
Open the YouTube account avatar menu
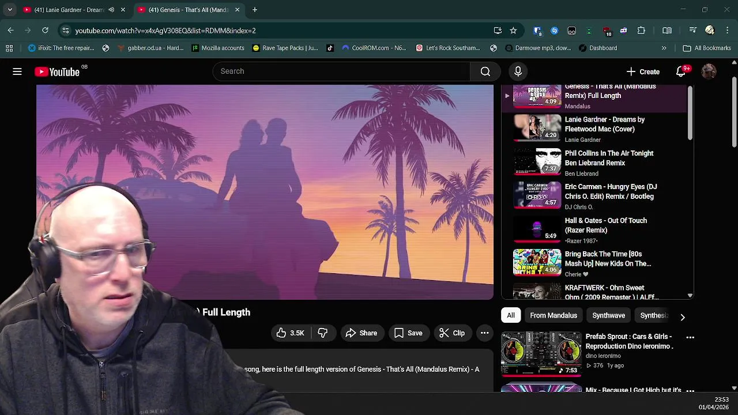point(709,71)
